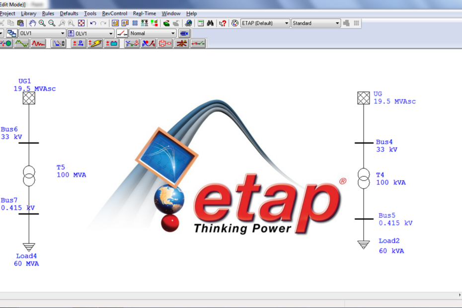Click horizontal scrollbar right arrow
Screen dimensions: 462x308
[460, 295]
